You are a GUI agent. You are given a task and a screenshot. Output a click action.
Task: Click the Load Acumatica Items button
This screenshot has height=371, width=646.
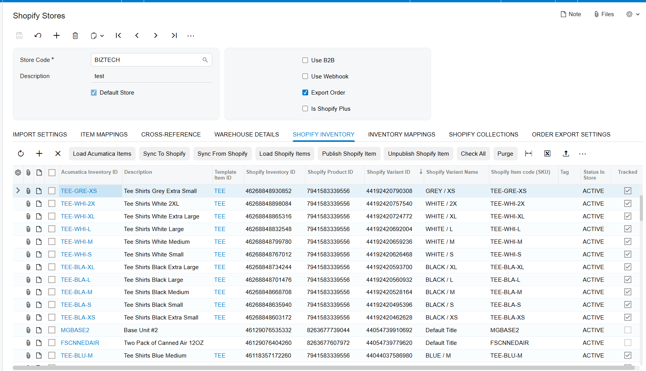point(102,154)
